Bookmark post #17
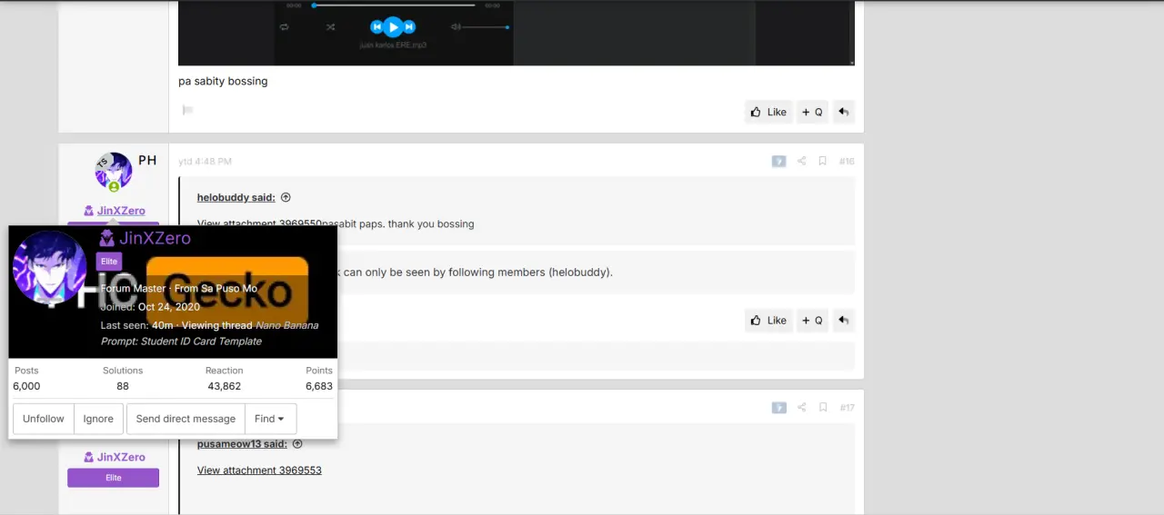This screenshot has width=1164, height=515. 822,408
